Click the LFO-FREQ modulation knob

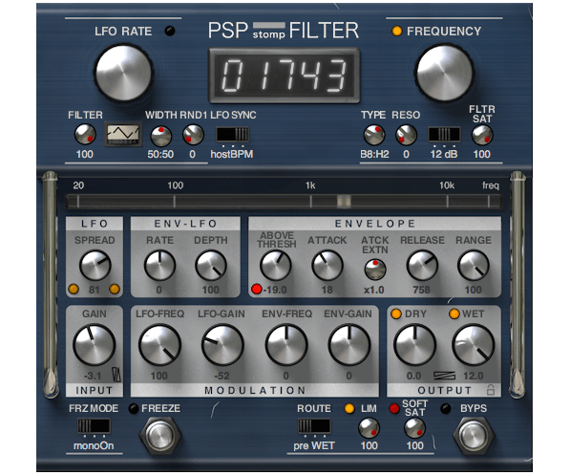click(x=159, y=345)
